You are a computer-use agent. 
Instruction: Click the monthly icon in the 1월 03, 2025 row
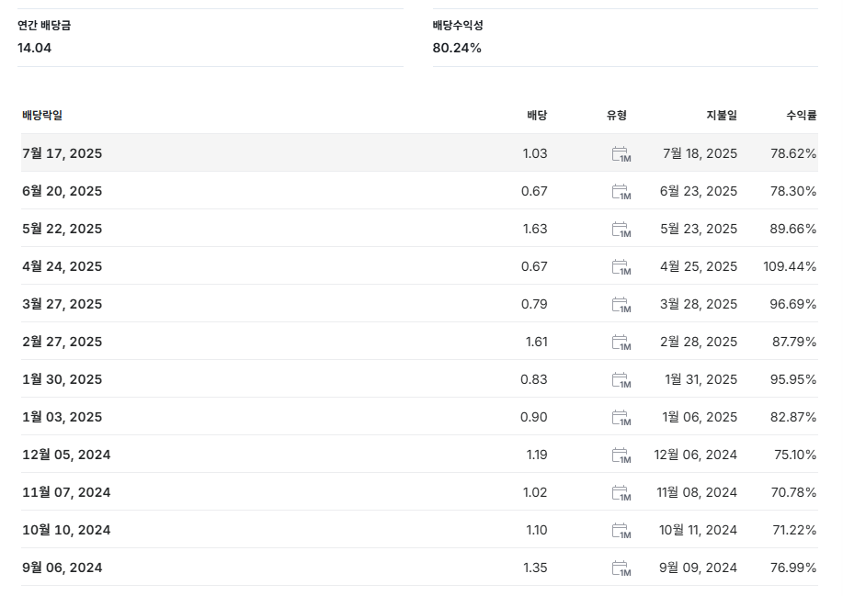coord(621,417)
